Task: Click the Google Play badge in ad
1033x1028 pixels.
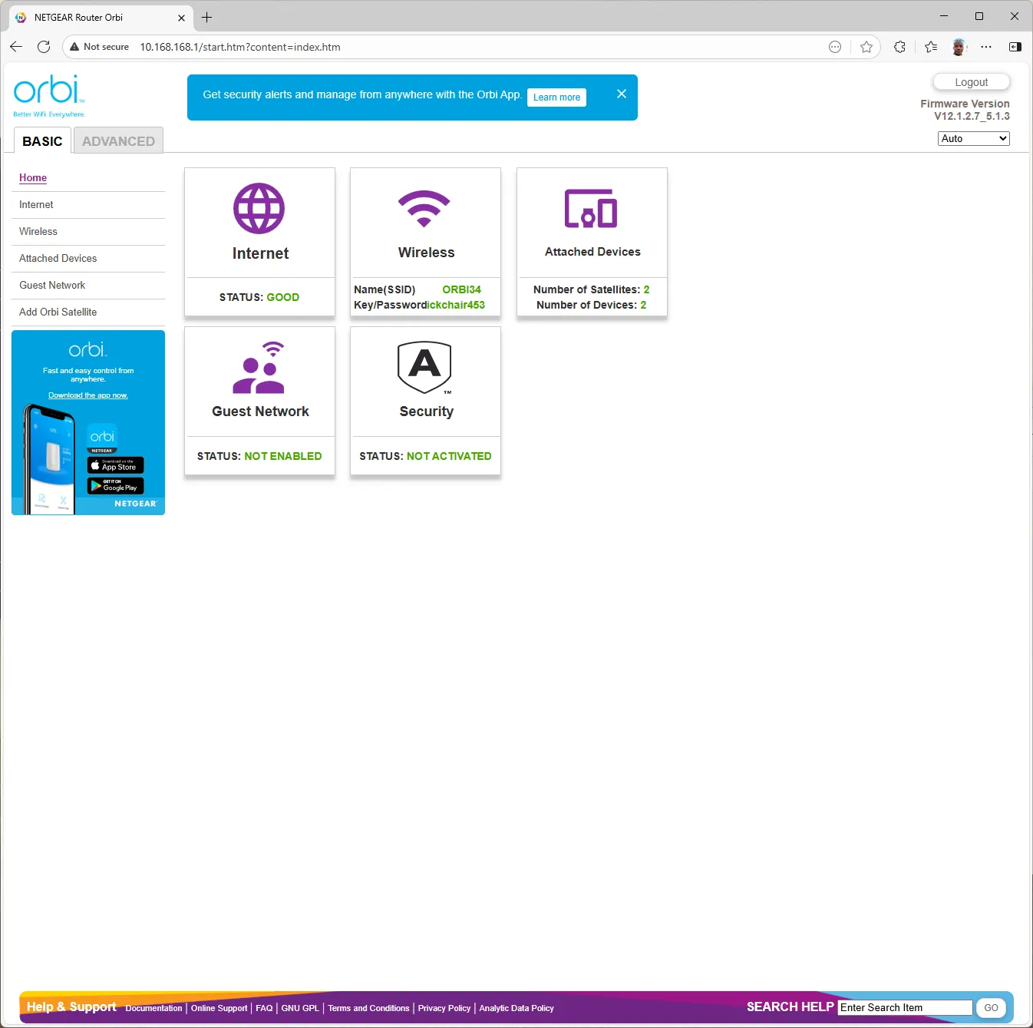Action: tap(115, 486)
